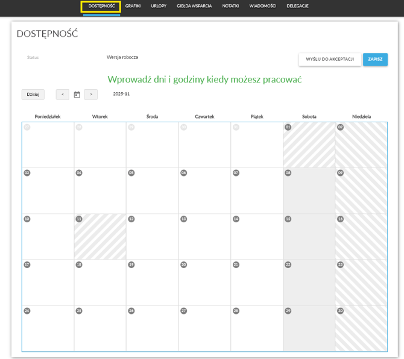Jump to today with Dzisiaj button
The image size is (404, 359).
[33, 95]
